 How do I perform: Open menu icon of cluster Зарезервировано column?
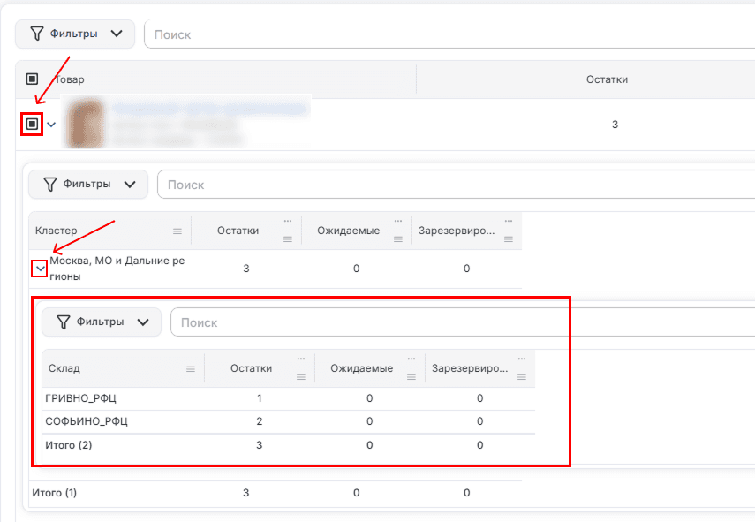point(509,239)
